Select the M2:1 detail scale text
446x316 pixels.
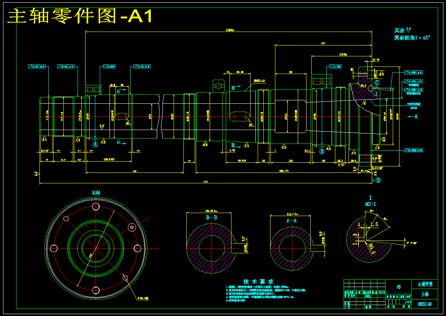click(370, 204)
